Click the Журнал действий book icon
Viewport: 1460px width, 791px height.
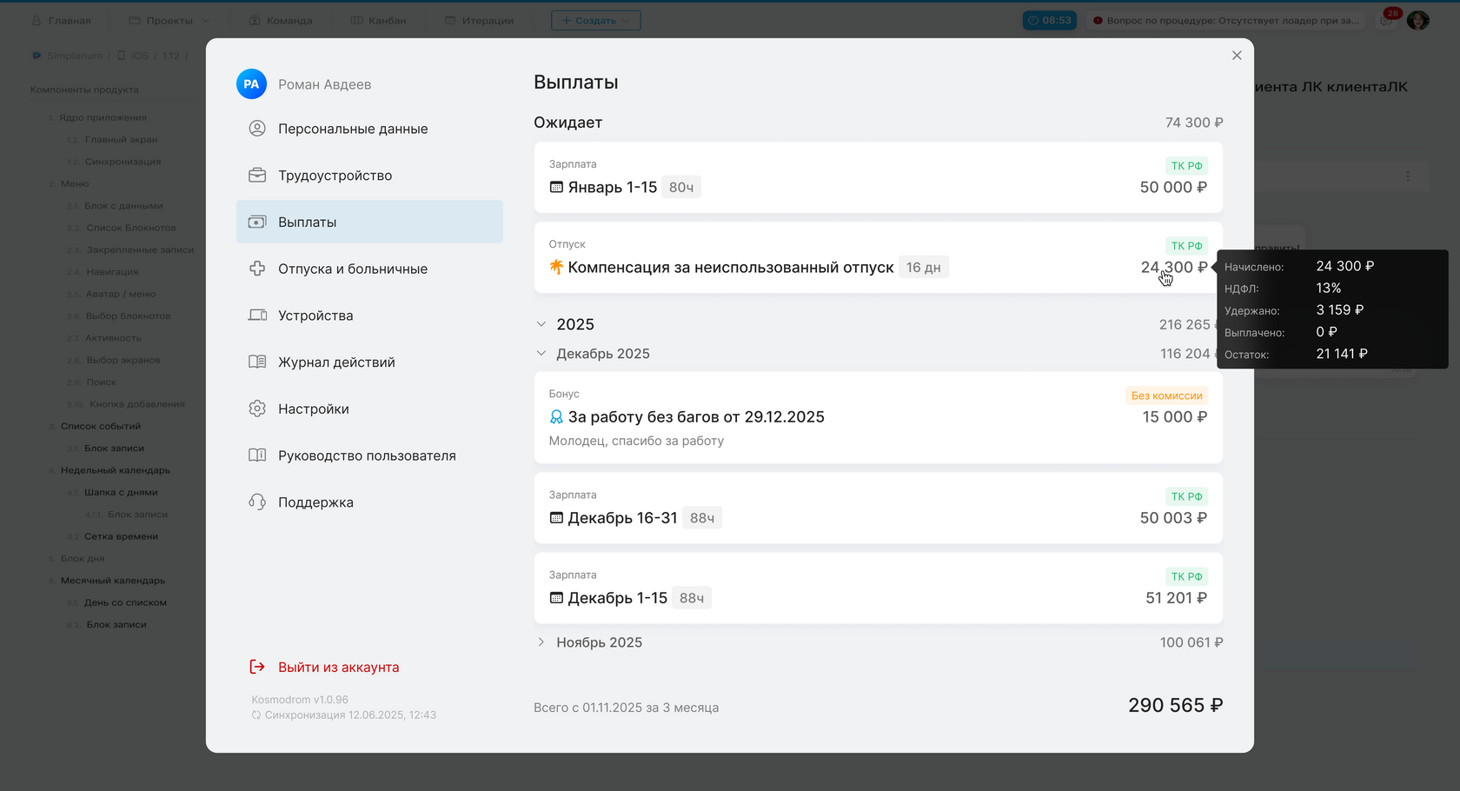[x=257, y=362]
